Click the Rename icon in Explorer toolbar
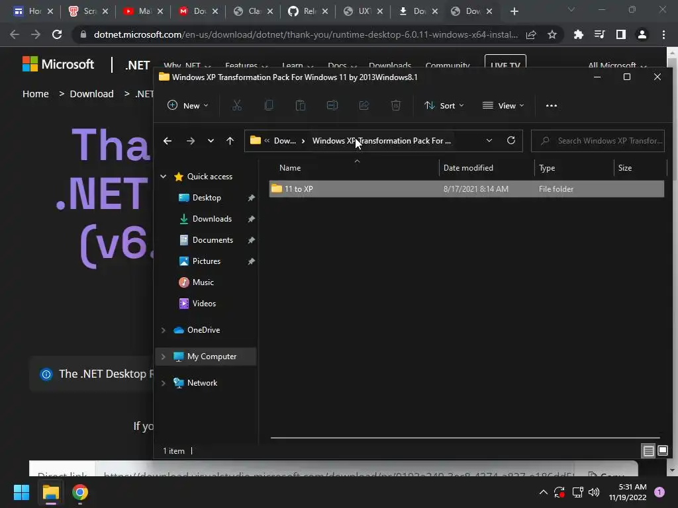The image size is (678, 508). click(x=332, y=105)
